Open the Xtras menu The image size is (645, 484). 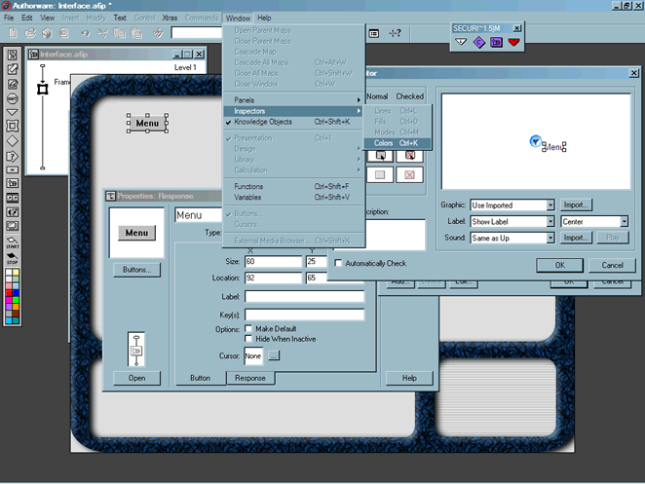point(170,18)
